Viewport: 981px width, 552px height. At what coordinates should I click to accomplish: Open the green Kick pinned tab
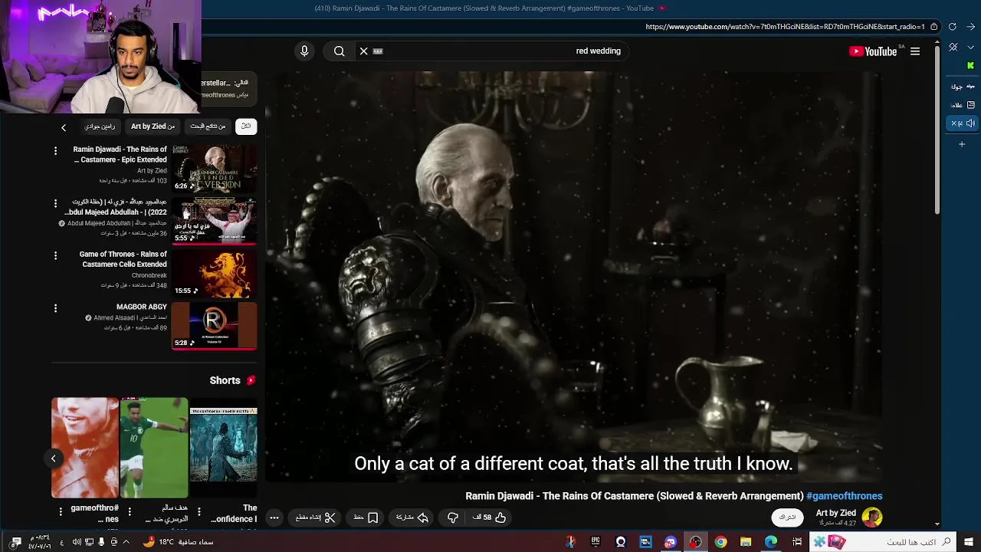tap(971, 66)
